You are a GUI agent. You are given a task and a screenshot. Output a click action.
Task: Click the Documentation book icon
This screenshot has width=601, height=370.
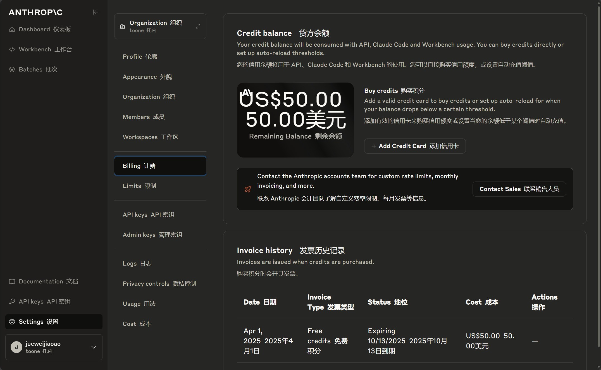(x=12, y=281)
